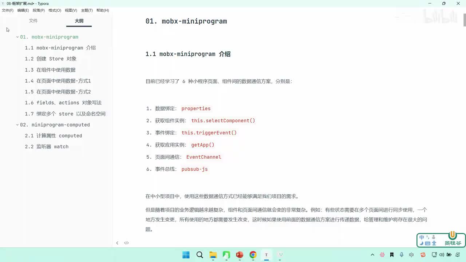The height and width of the screenshot is (262, 466).
Task: Switch to Typora taskbar icon
Action: pos(266,255)
